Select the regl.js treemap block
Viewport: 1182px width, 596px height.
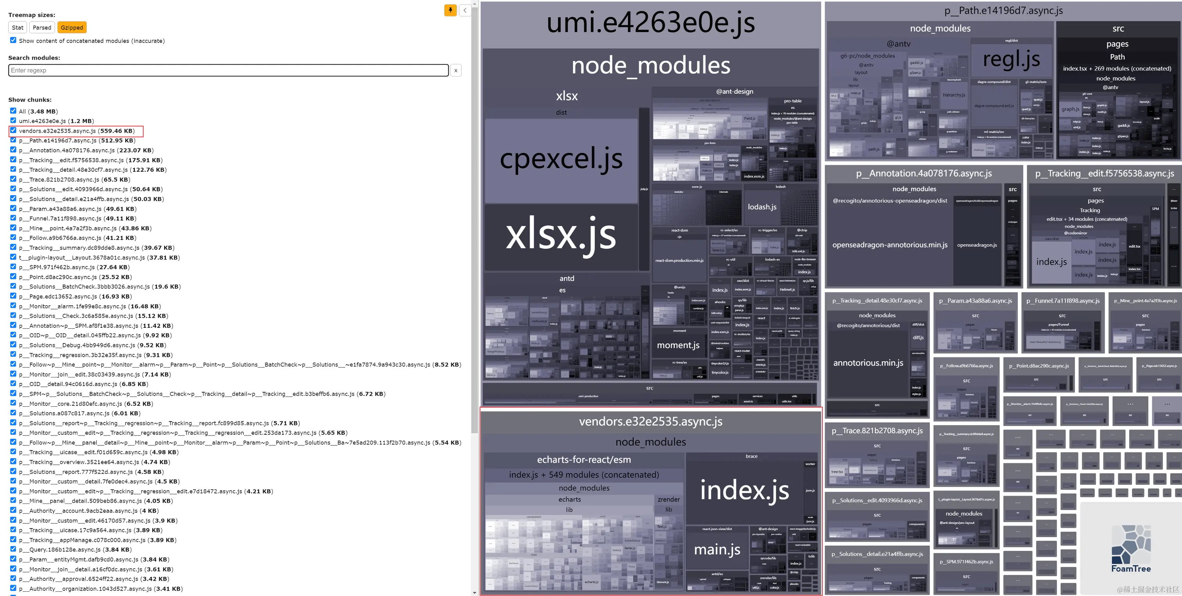[1011, 60]
